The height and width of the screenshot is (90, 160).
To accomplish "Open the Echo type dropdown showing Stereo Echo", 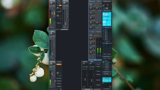I will tap(97, 35).
